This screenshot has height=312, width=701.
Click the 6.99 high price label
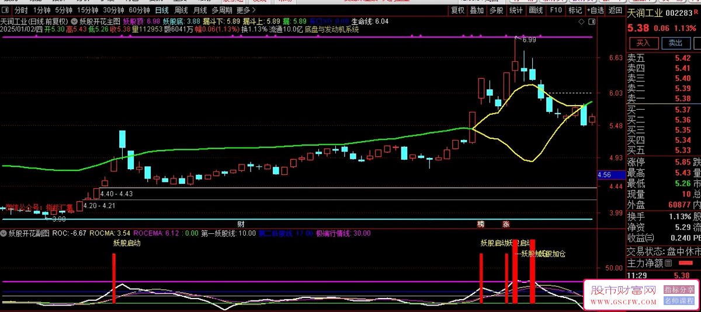coord(529,40)
